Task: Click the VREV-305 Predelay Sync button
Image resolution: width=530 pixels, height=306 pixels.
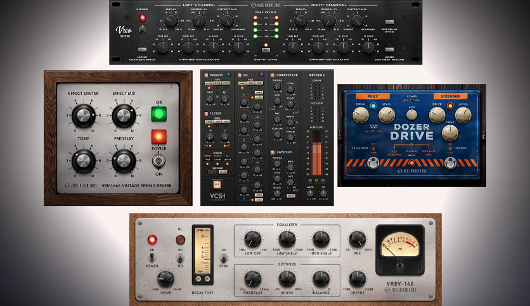Action: (389, 22)
